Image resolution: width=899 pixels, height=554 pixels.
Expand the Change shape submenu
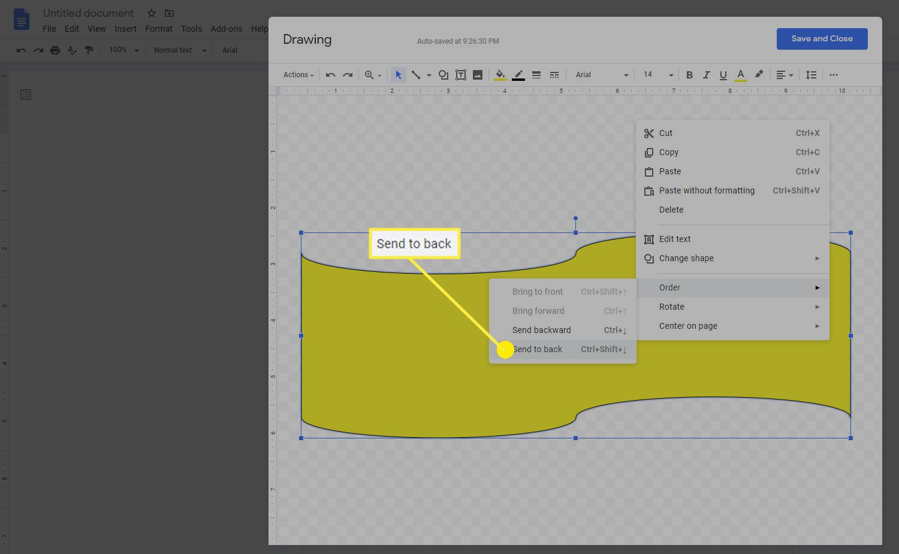(732, 258)
